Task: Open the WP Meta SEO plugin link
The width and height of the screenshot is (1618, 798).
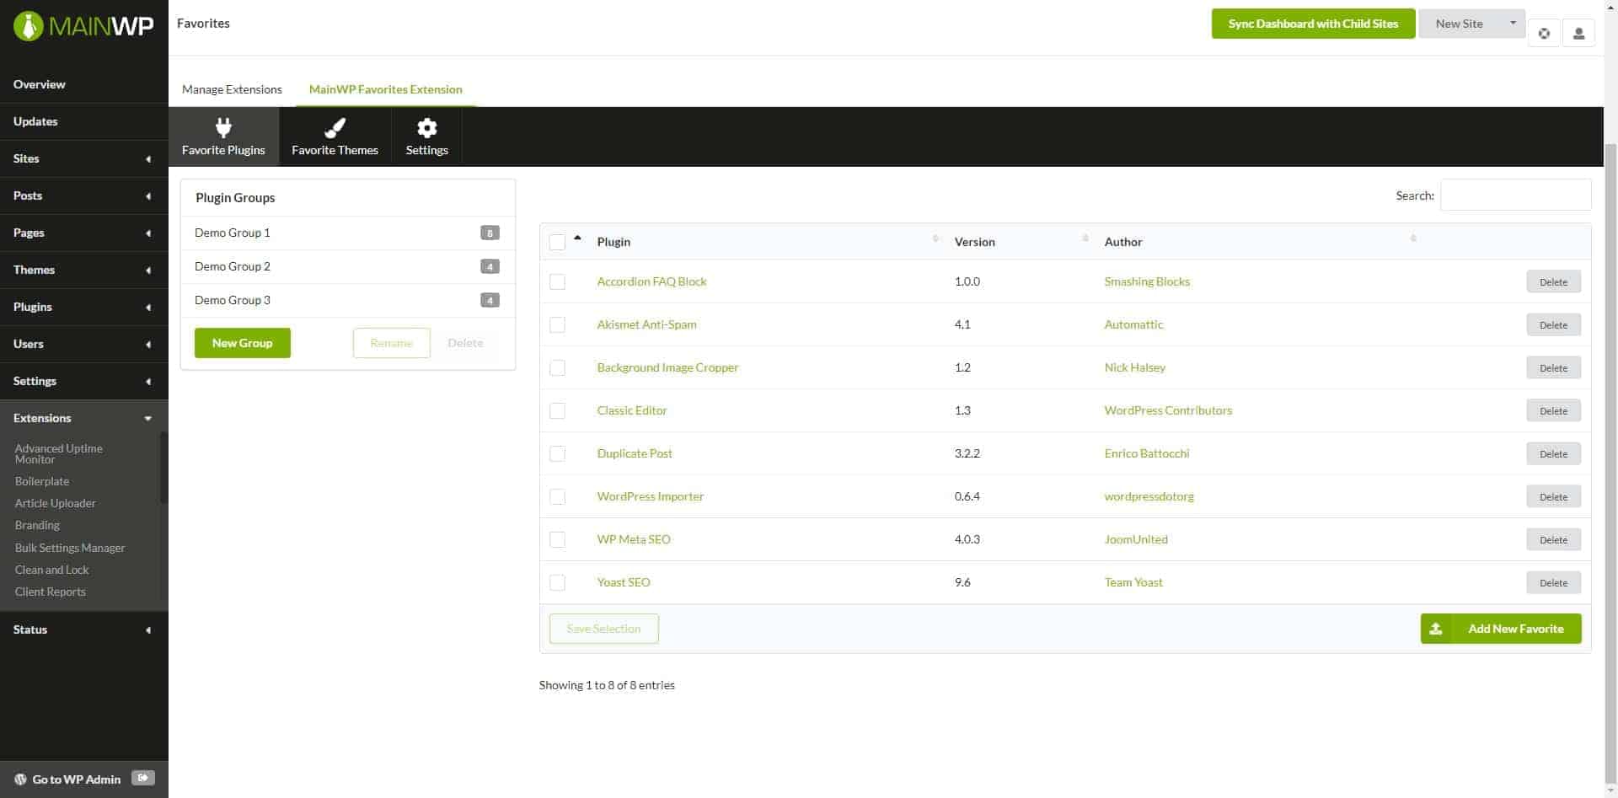Action: point(634,539)
